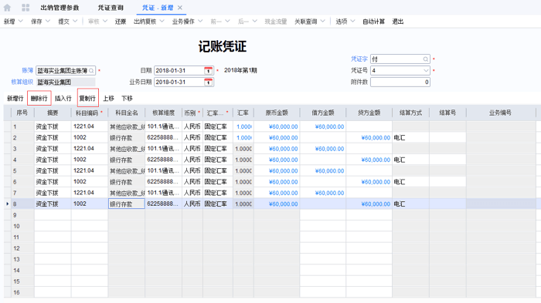Open the 出纳管理参数 tab
Image resolution: width=541 pixels, height=303 pixels.
point(60,7)
